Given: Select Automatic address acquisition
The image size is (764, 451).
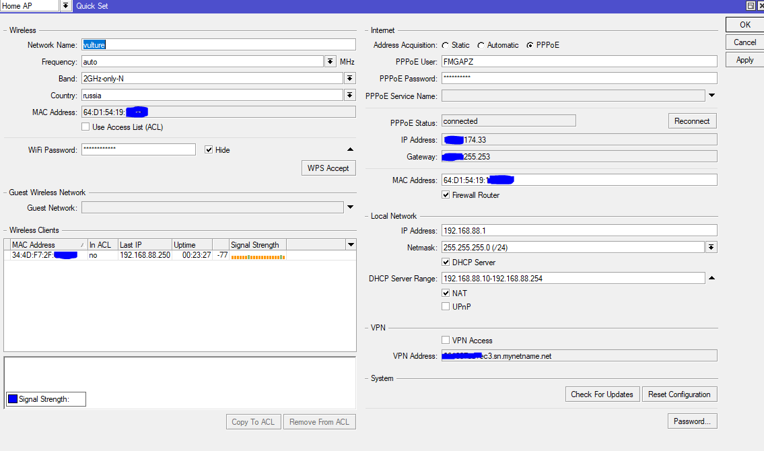Looking at the screenshot, I should [x=481, y=45].
